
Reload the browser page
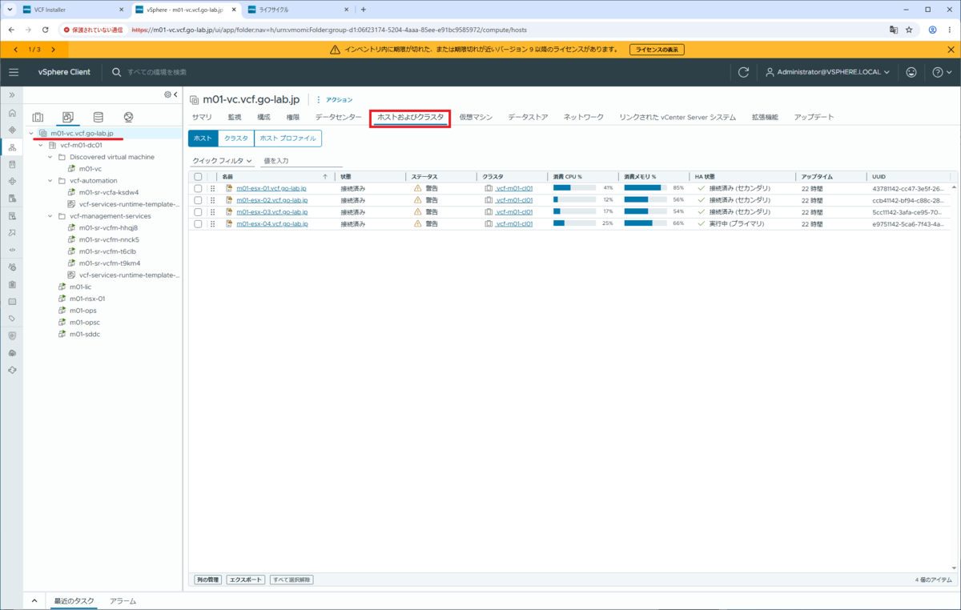46,30
